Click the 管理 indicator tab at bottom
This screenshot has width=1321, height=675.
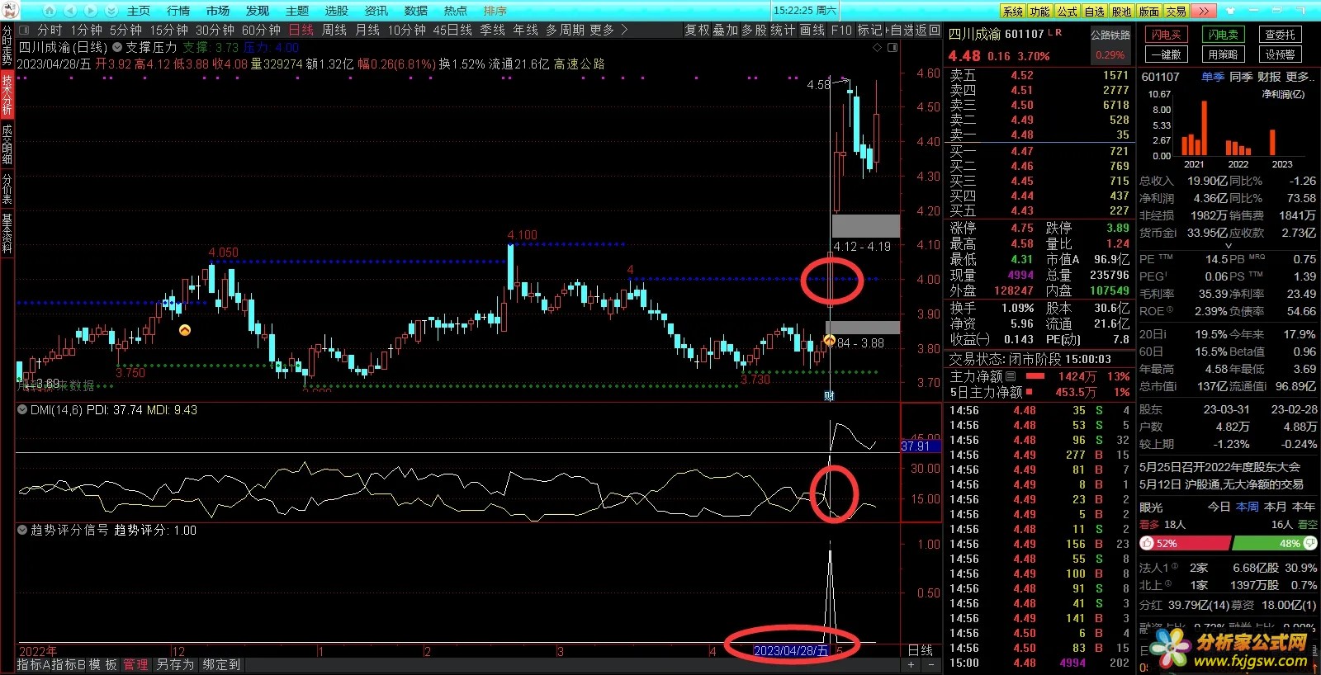[135, 665]
